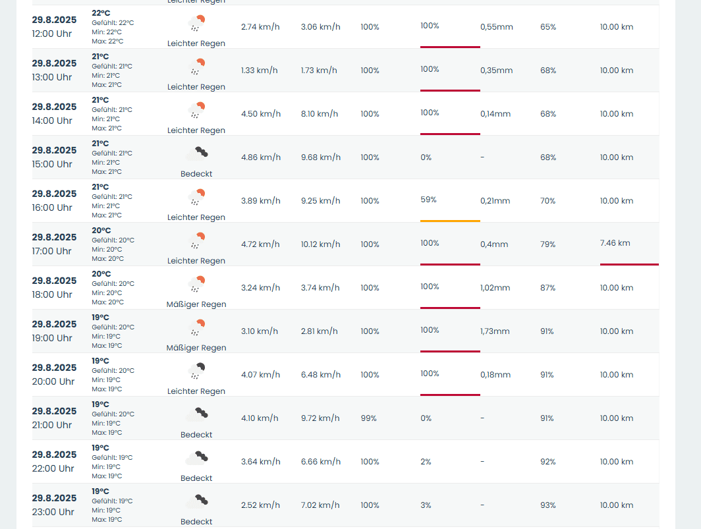
Task: Click wind gust value 9.25 km/h
Action: pos(321,201)
